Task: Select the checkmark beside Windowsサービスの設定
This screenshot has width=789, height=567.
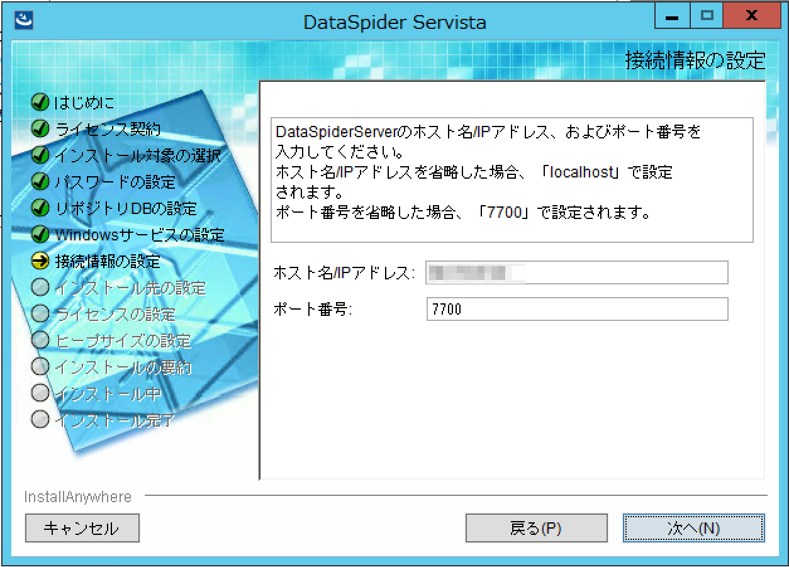Action: tap(39, 235)
